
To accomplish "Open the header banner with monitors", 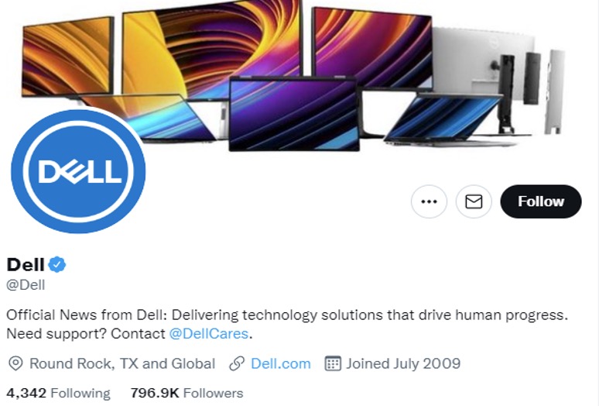I will (x=299, y=73).
